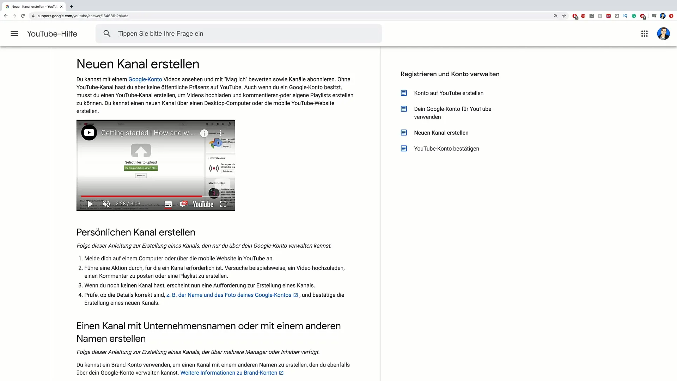Open the video's three-dot more menu
The width and height of the screenshot is (677, 381).
(220, 133)
